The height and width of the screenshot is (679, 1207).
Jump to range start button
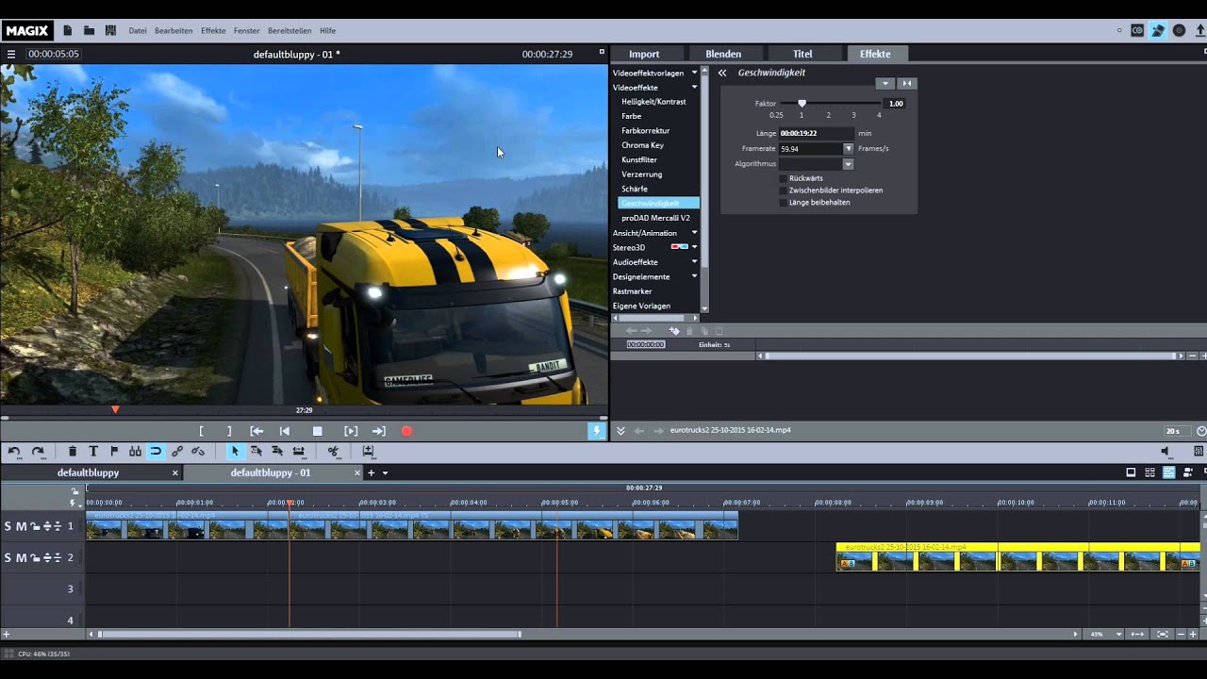tap(256, 431)
